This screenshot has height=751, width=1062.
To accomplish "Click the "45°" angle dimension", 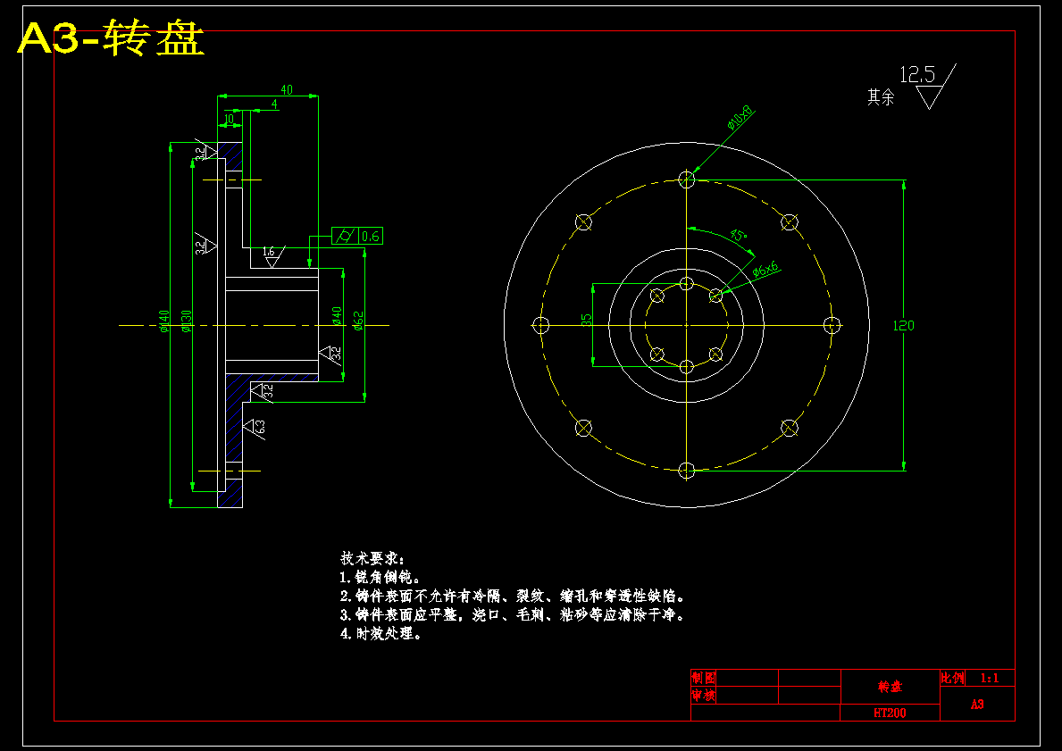I will point(739,235).
